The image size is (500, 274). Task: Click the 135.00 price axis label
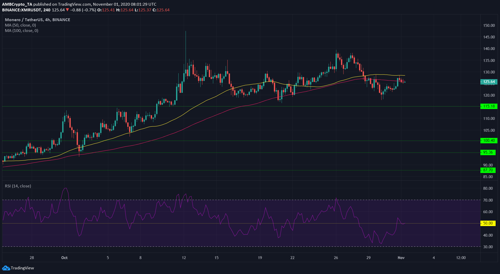coord(489,61)
